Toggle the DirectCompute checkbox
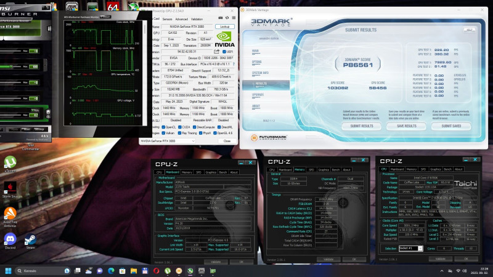Viewport: 493px width, 277px height. click(194, 127)
